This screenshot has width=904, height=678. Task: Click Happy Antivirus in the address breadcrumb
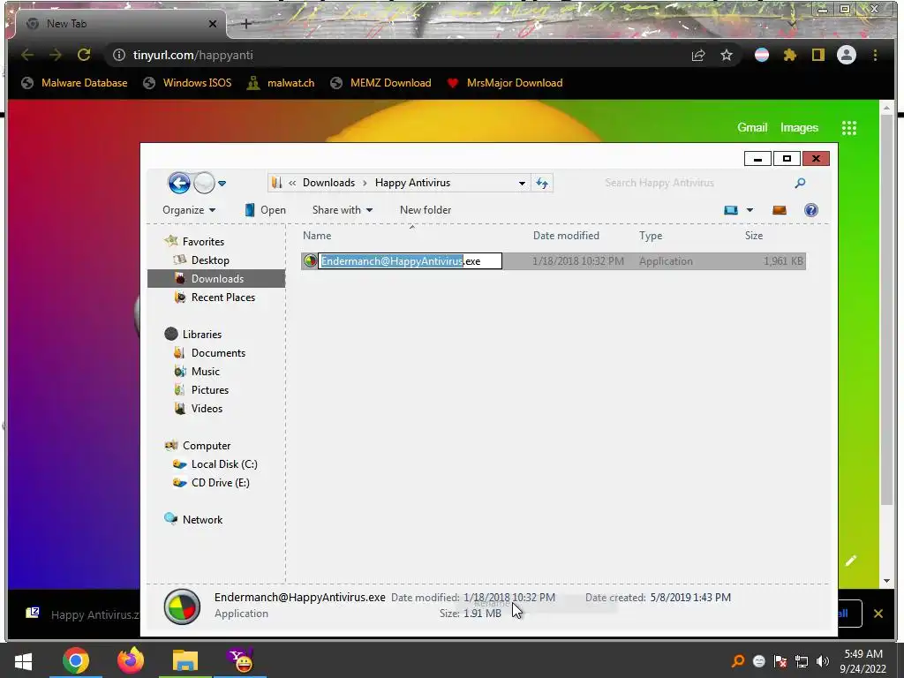point(412,183)
